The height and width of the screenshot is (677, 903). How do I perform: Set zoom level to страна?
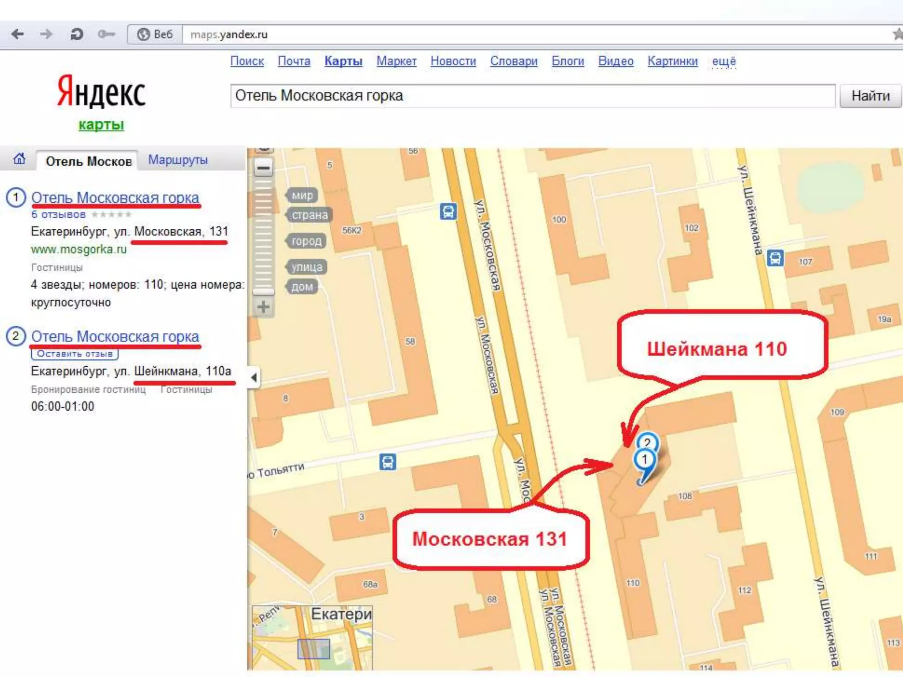pyautogui.click(x=310, y=215)
